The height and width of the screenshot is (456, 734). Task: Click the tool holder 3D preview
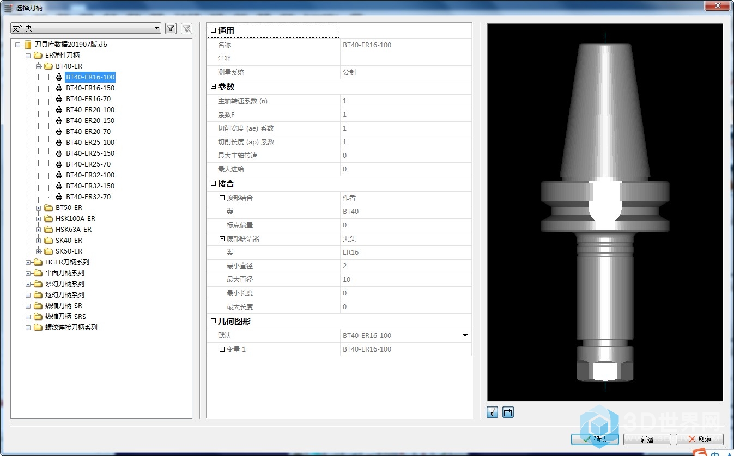[x=605, y=212]
